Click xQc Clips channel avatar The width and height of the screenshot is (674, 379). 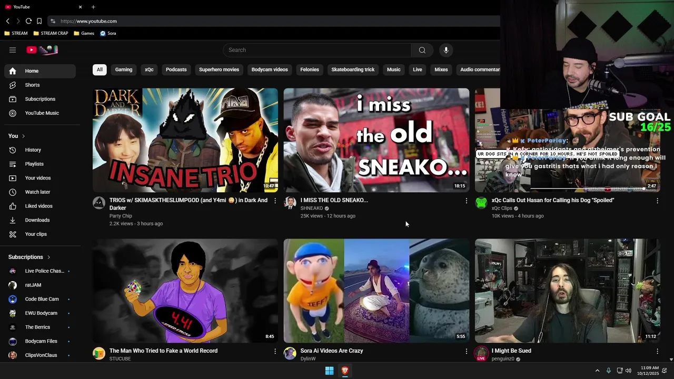481,203
